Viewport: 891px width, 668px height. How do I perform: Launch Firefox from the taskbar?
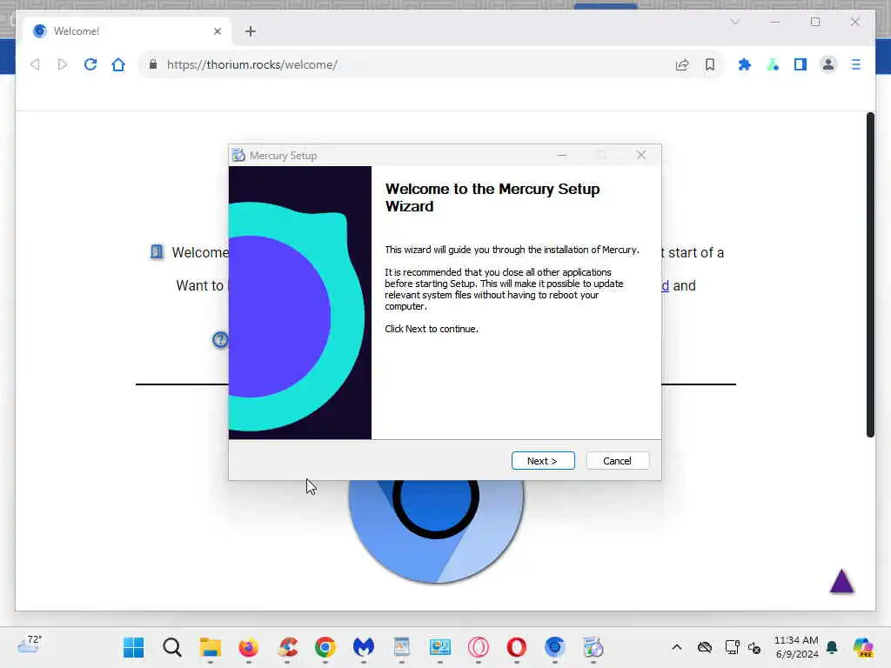click(x=248, y=647)
